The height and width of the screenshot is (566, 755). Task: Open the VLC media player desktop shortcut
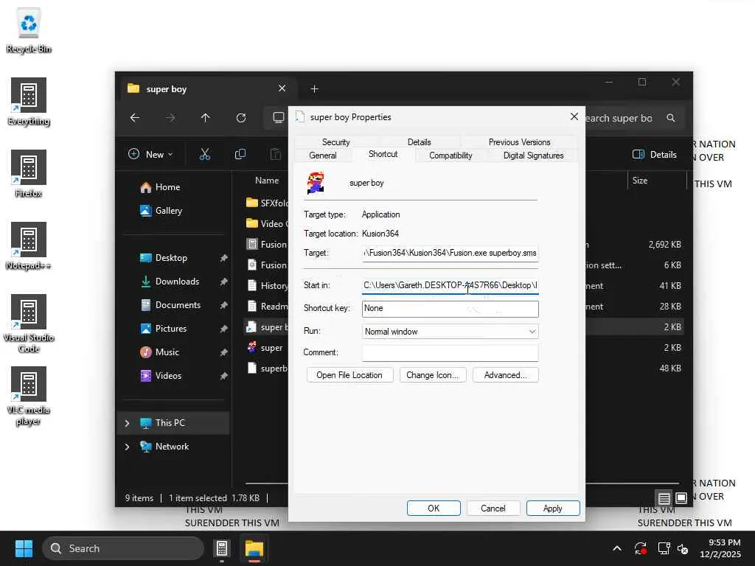[29, 396]
